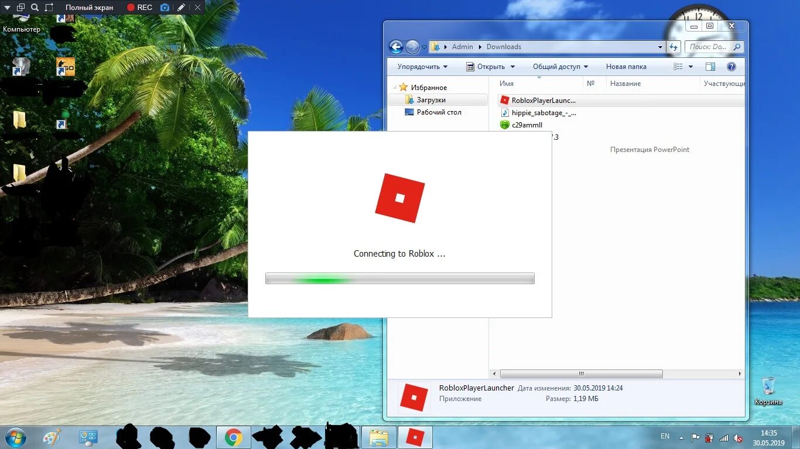Open the Компьютер desktop icon
This screenshot has height=449, width=800.
tap(22, 23)
